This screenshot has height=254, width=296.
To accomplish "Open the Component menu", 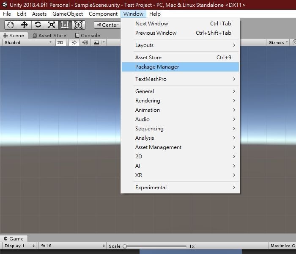I will pyautogui.click(x=103, y=14).
